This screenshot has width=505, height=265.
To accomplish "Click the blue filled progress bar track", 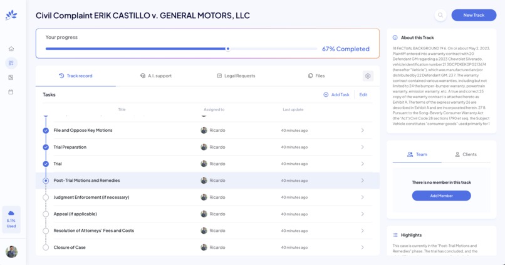I will pyautogui.click(x=135, y=49).
